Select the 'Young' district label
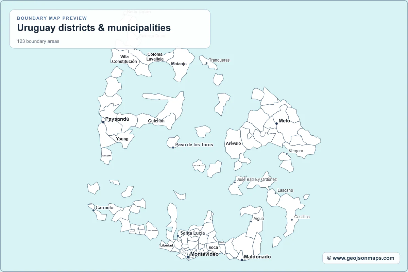This screenshot has width=408, height=272. pos(122,139)
